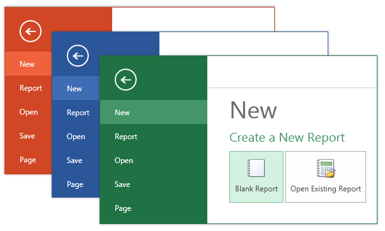Select Page in the blue window menu
The height and width of the screenshot is (231, 385).
[x=76, y=184]
